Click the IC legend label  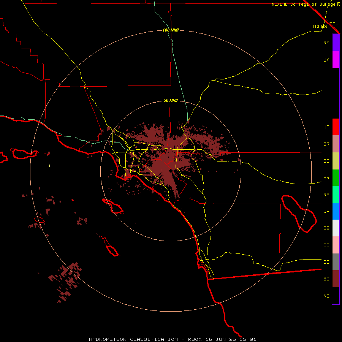click(326, 245)
